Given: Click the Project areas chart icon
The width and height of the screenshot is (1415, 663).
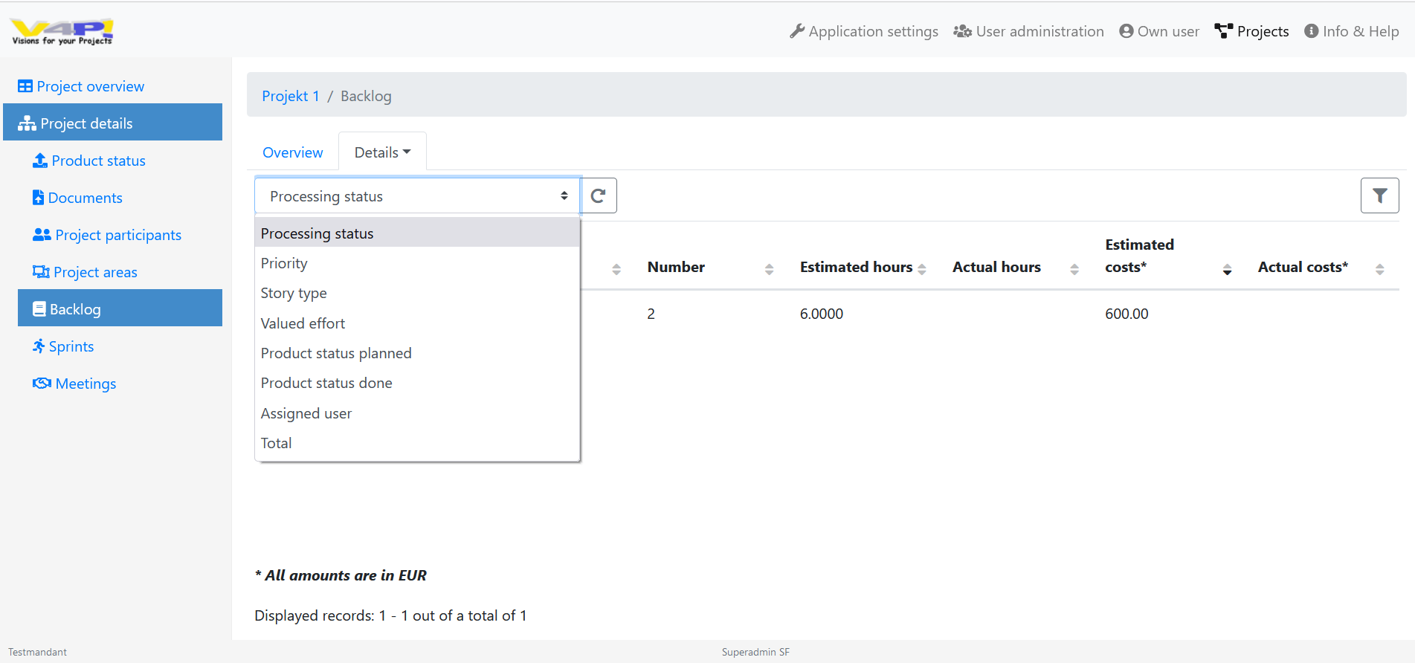Looking at the screenshot, I should (x=41, y=272).
